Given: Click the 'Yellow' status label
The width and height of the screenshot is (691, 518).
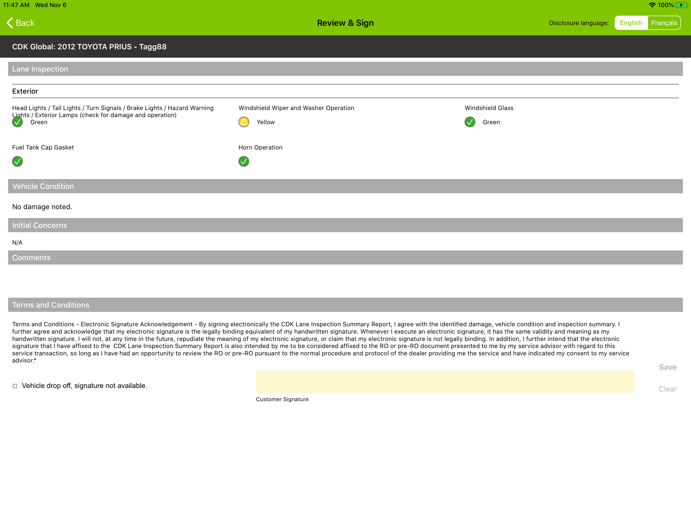Looking at the screenshot, I should 266,122.
